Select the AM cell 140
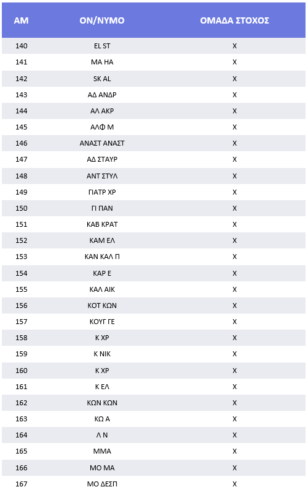The width and height of the screenshot is (308, 492). [21, 46]
